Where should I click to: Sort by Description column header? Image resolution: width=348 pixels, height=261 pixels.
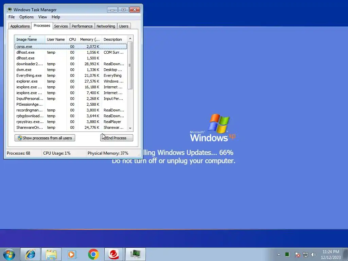pyautogui.click(x=114, y=39)
